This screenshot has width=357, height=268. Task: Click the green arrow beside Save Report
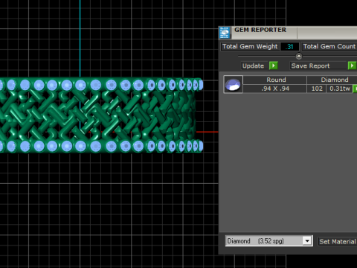(352, 66)
